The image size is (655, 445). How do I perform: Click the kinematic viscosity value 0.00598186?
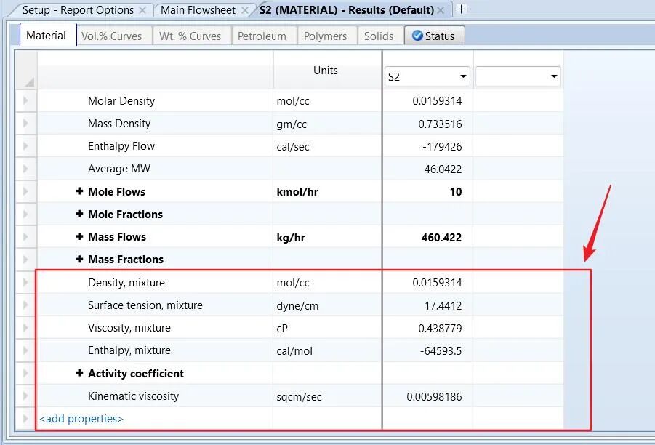point(434,396)
